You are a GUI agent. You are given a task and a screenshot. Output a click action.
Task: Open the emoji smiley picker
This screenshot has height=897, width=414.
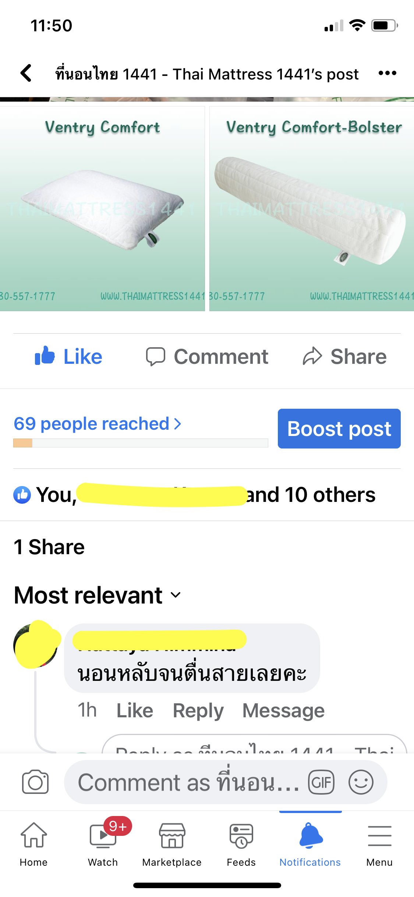[x=361, y=782]
